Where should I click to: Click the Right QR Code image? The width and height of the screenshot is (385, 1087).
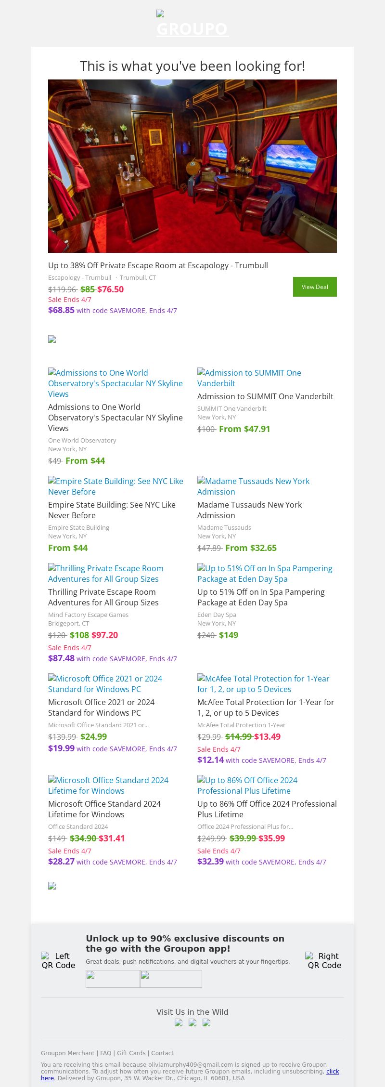(x=324, y=960)
